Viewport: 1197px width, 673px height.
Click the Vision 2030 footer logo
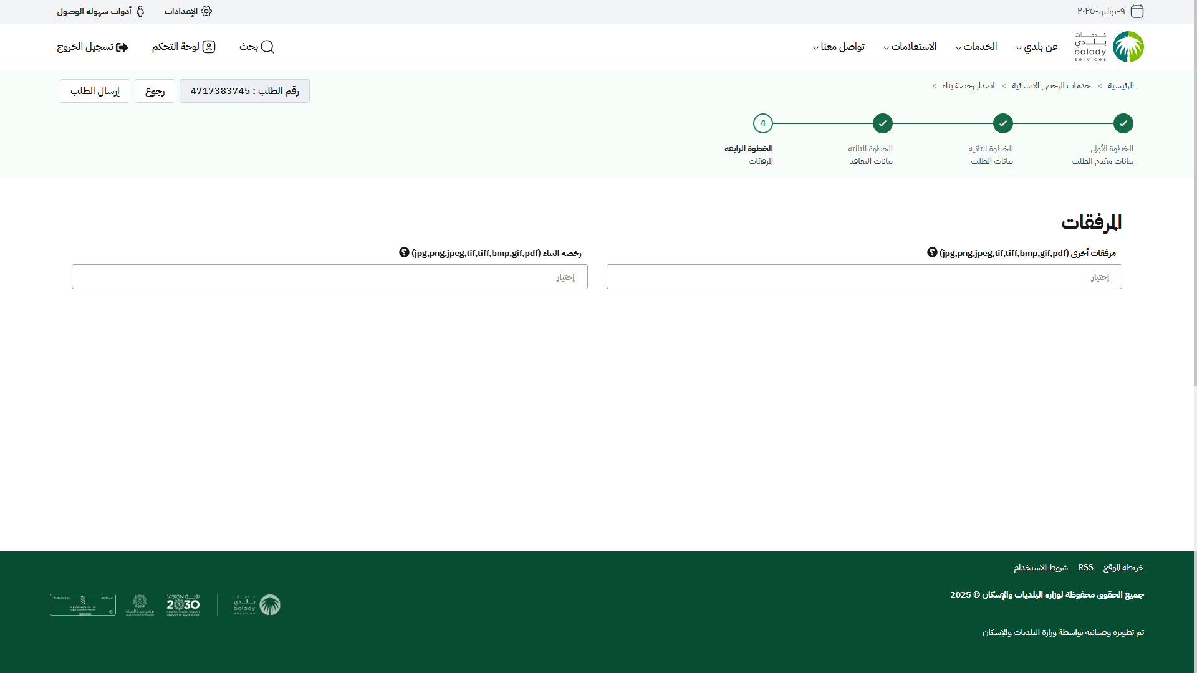pyautogui.click(x=183, y=604)
